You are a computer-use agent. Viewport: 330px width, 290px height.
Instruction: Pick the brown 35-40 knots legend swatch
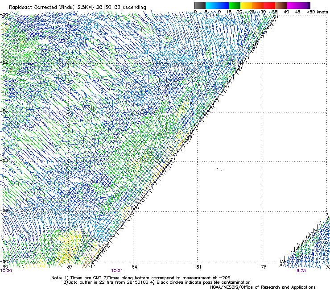[281, 5]
